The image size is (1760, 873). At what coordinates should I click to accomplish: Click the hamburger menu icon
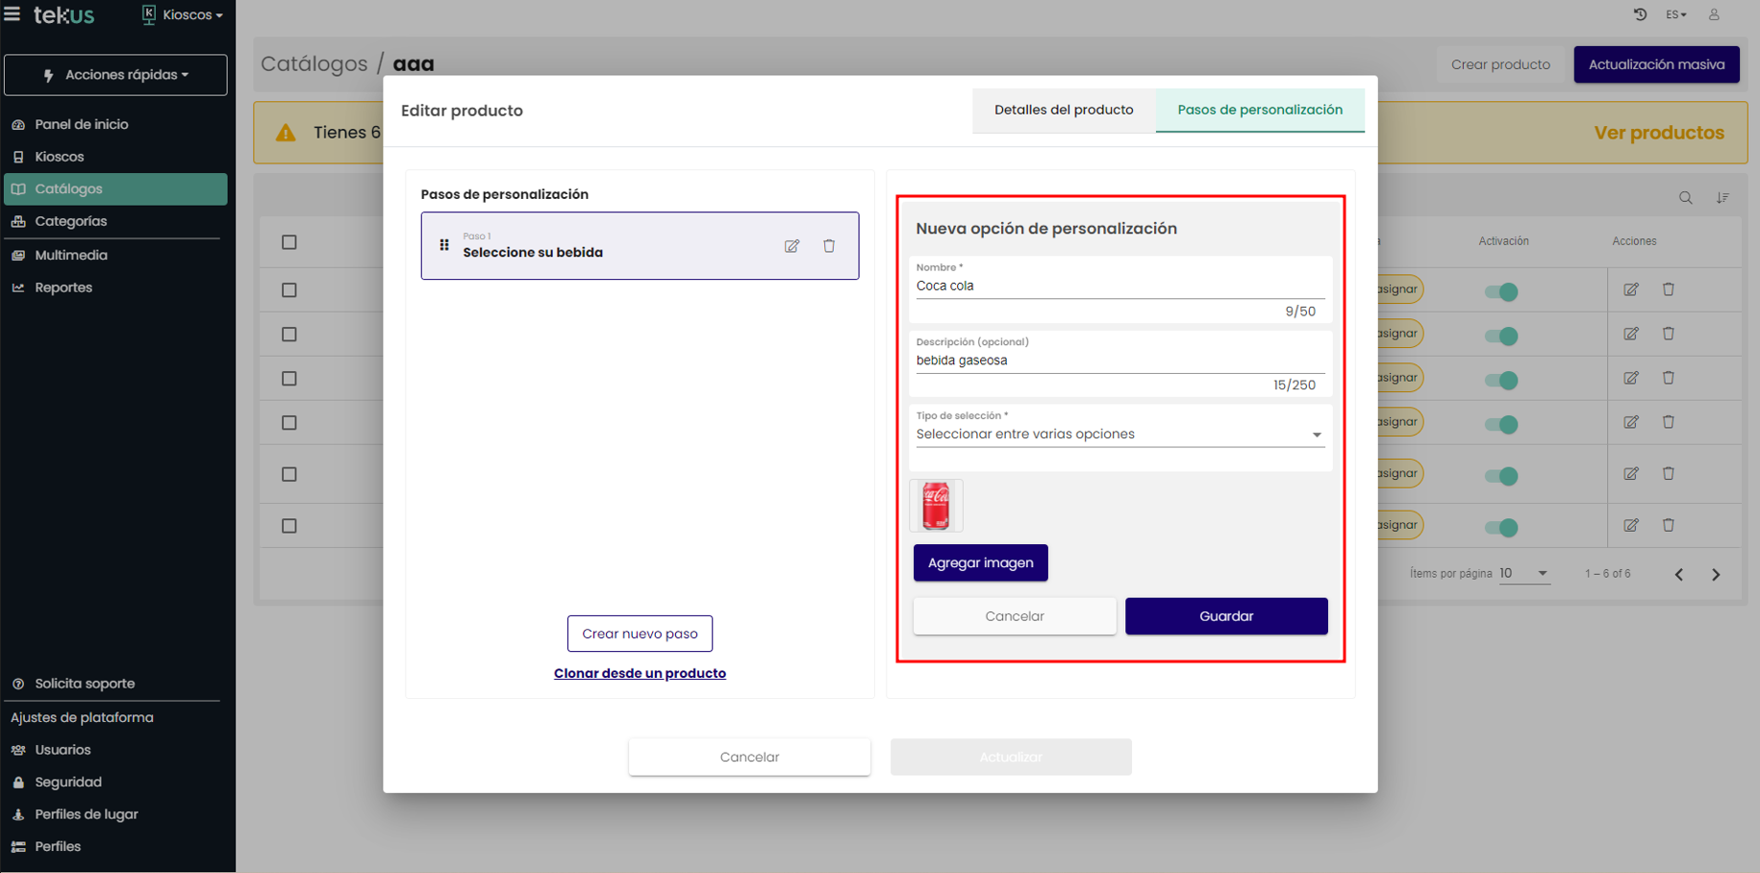(x=13, y=14)
